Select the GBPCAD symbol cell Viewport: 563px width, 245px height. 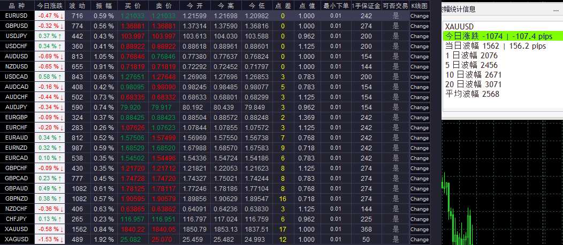coord(17,178)
